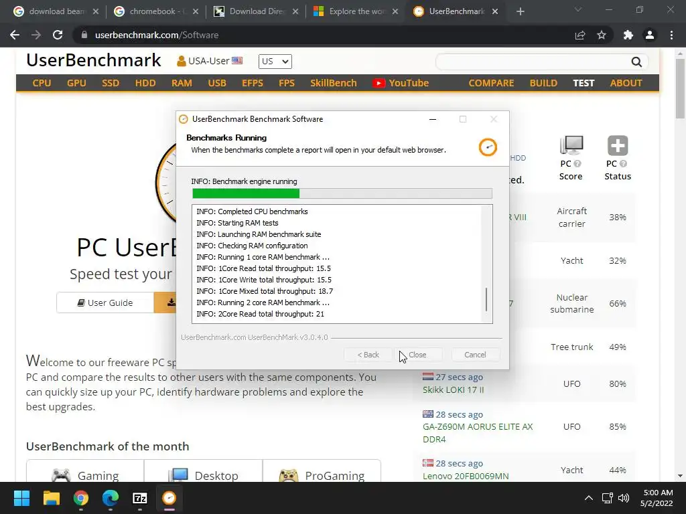
Task: Click the question mark beside PC Score
Action: (577, 164)
